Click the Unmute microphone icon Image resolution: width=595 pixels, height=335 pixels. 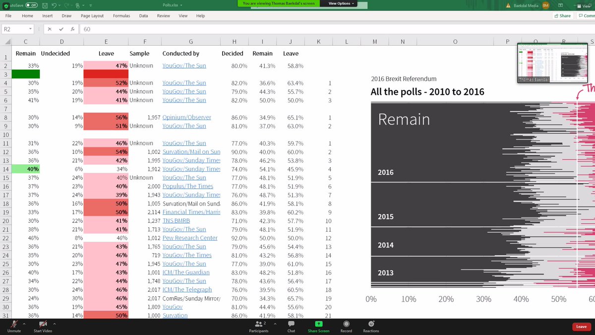click(x=13, y=323)
